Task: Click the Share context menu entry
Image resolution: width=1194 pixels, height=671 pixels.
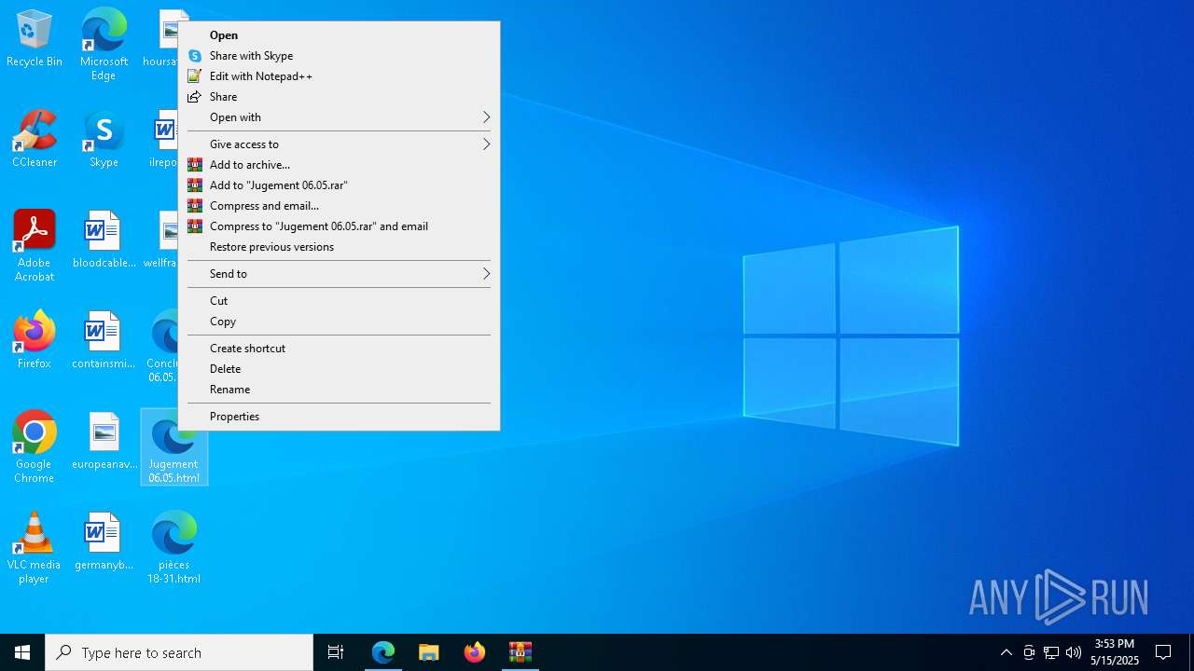Action: [339, 97]
